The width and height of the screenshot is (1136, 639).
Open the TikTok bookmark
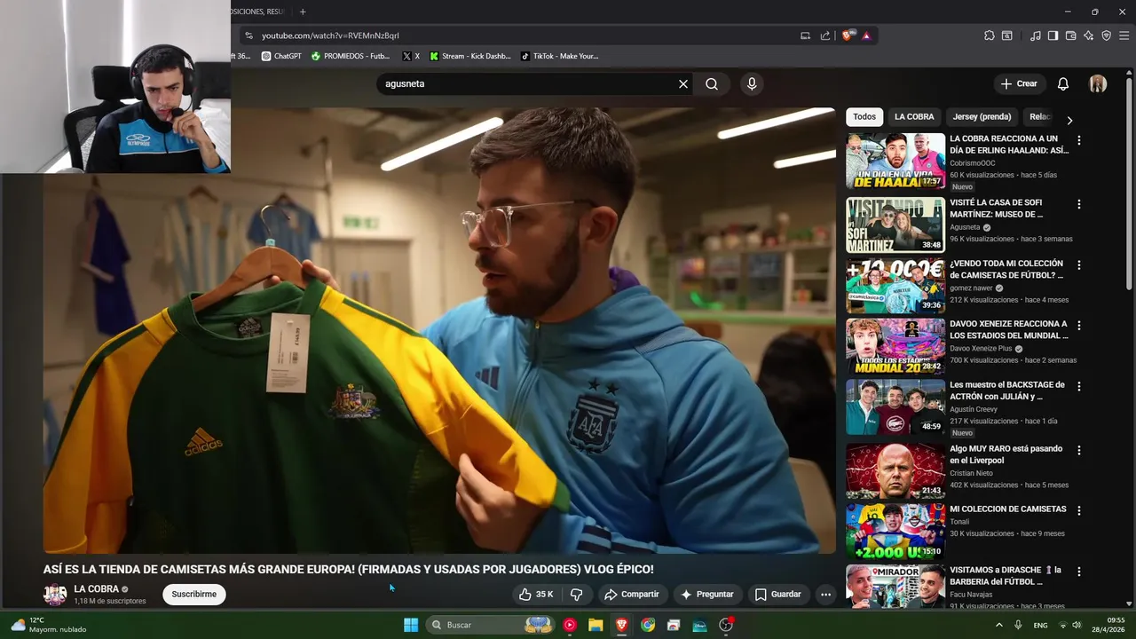[559, 56]
